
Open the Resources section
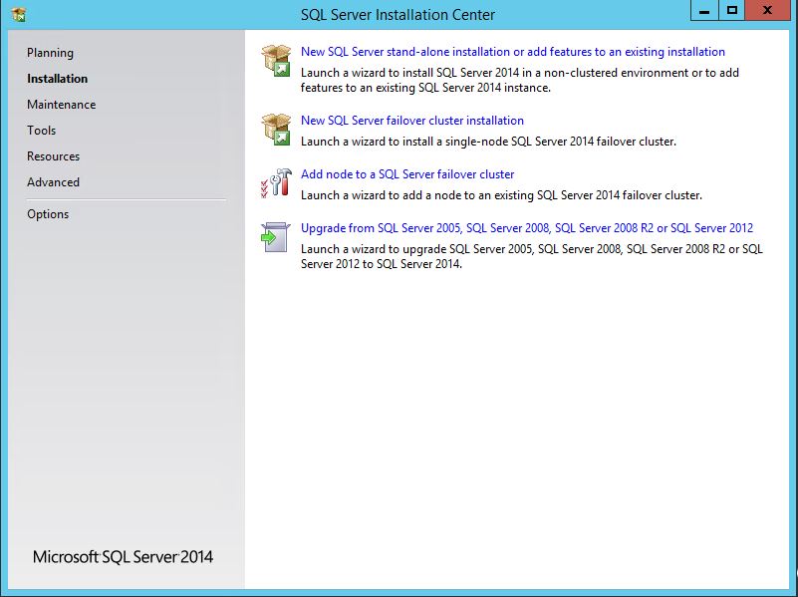[x=53, y=156]
